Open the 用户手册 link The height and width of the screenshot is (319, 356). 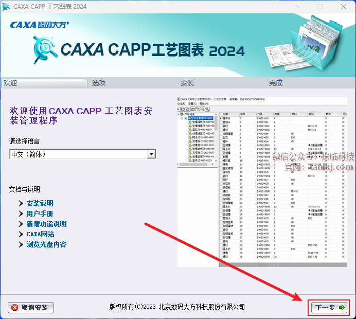(x=40, y=214)
